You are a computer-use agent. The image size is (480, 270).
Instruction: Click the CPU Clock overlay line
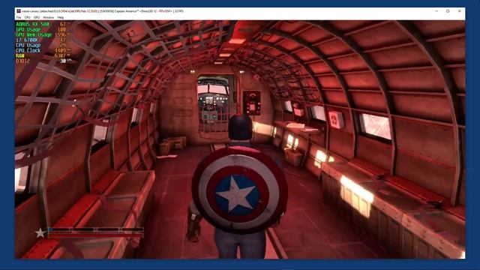click(x=43, y=50)
